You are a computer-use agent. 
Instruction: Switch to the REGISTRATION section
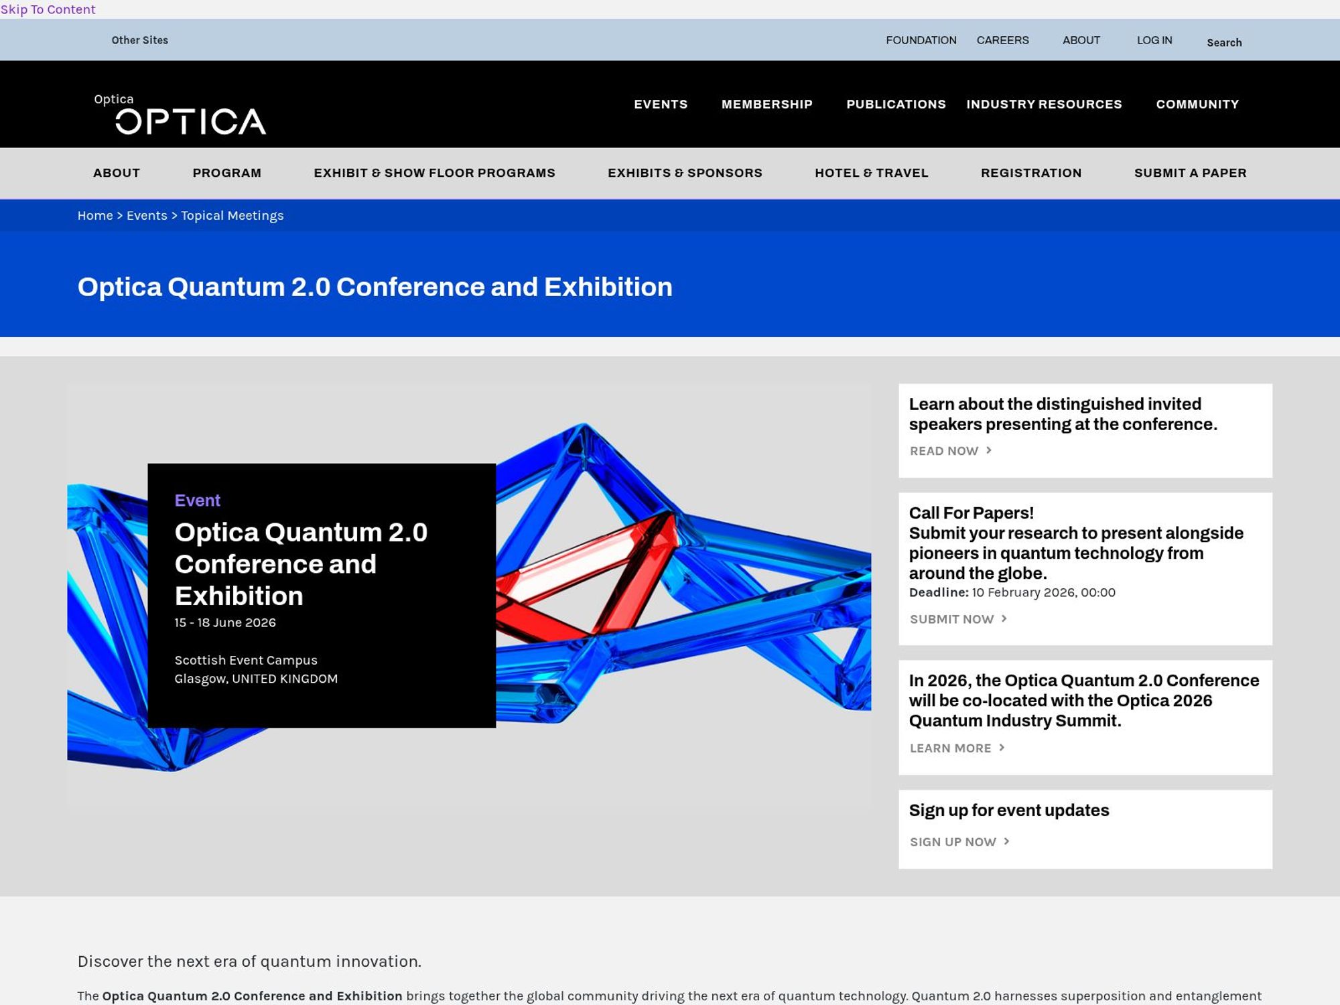[x=1031, y=172]
